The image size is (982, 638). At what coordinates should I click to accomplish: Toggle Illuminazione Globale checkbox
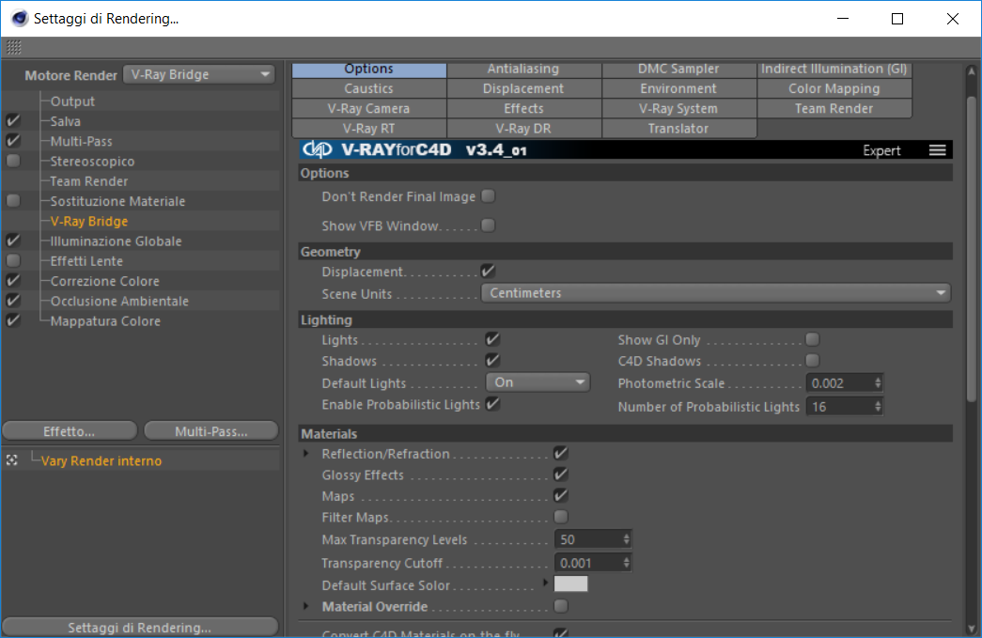(13, 241)
